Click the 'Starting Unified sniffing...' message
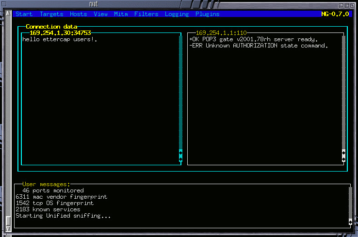 [63, 216]
